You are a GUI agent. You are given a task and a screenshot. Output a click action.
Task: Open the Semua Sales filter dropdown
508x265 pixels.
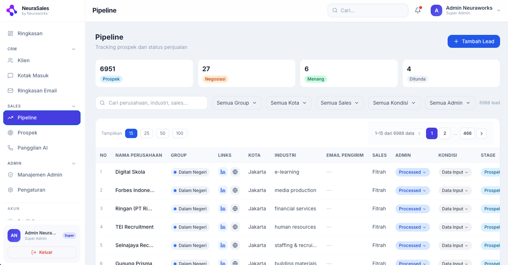coord(340,103)
